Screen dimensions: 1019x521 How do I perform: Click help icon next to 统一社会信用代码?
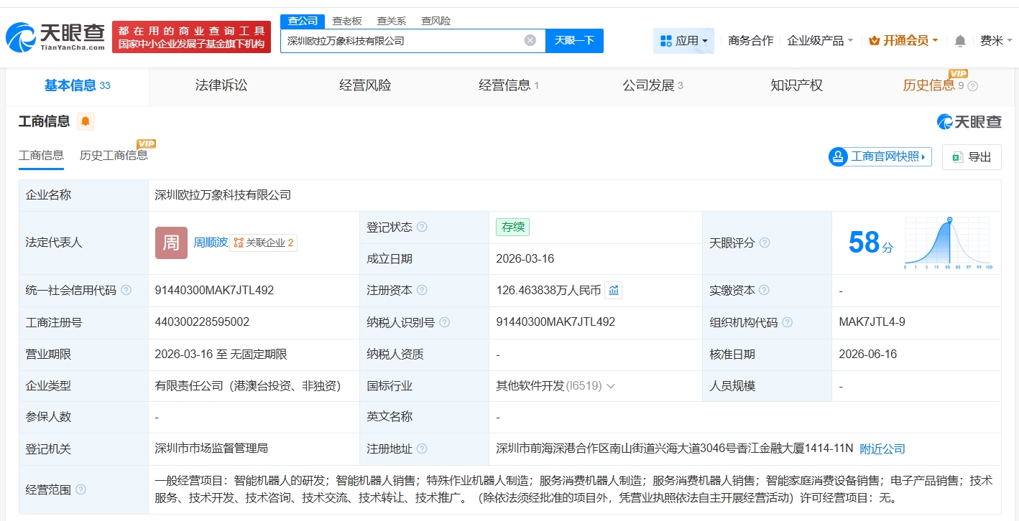126,291
